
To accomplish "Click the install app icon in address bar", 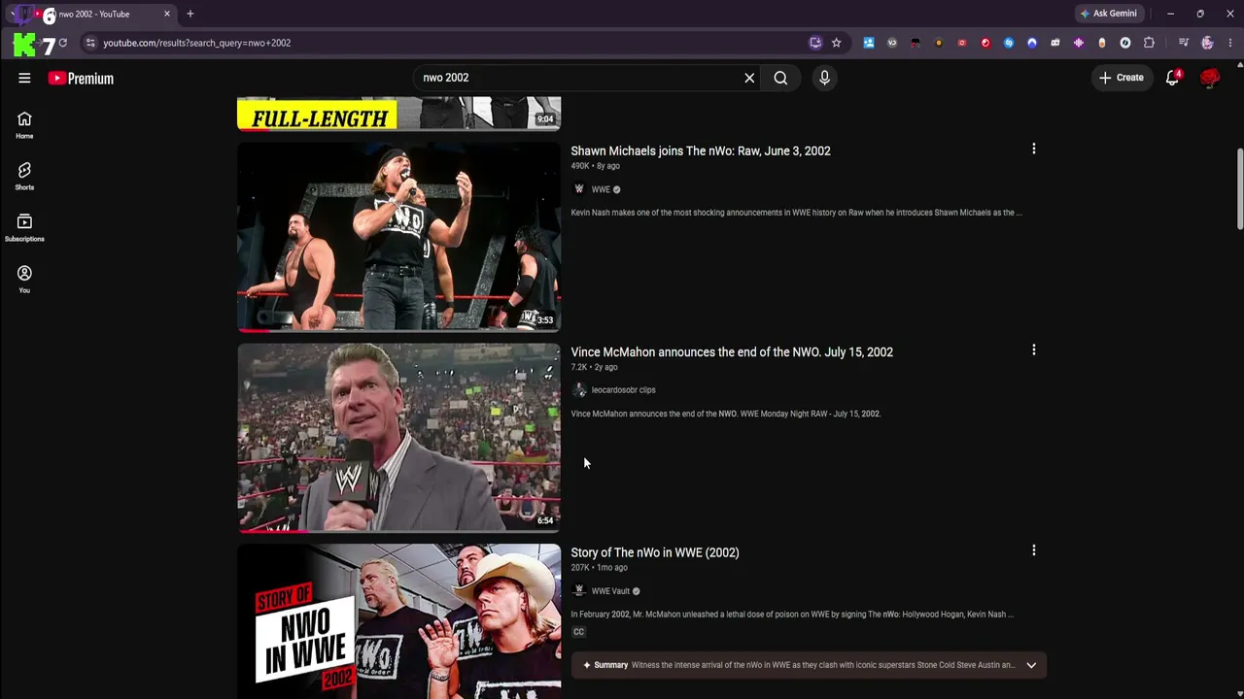I will click(x=815, y=43).
